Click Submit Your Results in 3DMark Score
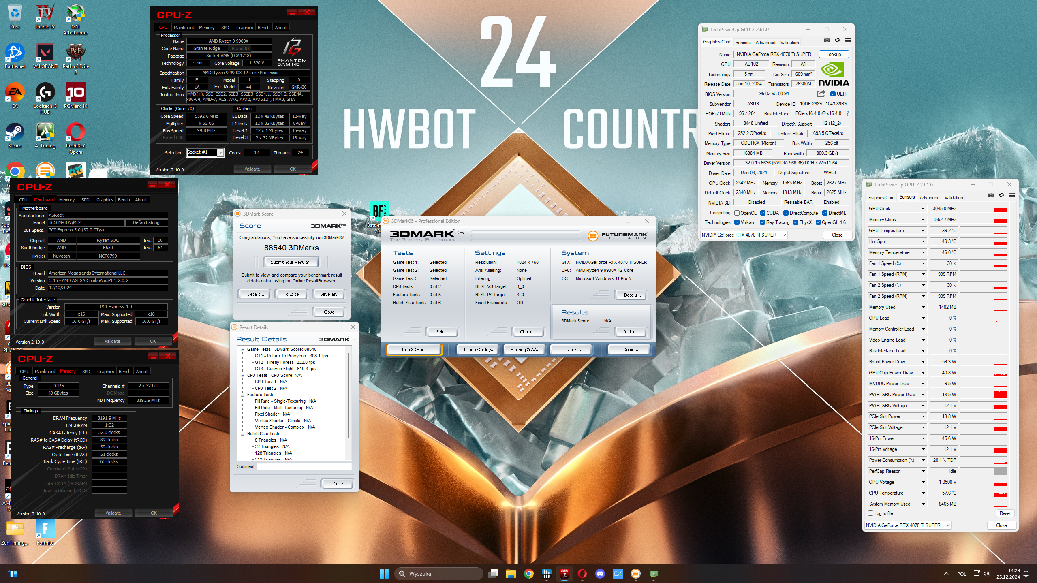This screenshot has width=1037, height=583. (x=292, y=262)
